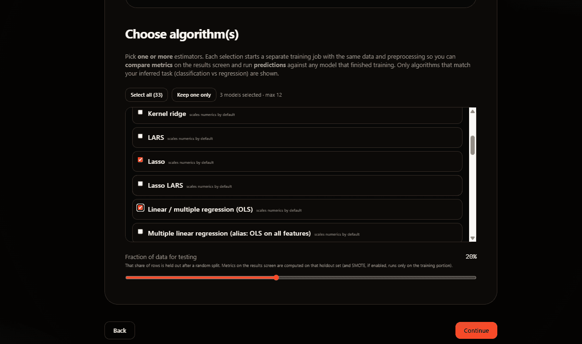Go Back to previous step
Viewport: 582px width, 344px height.
[x=120, y=330]
